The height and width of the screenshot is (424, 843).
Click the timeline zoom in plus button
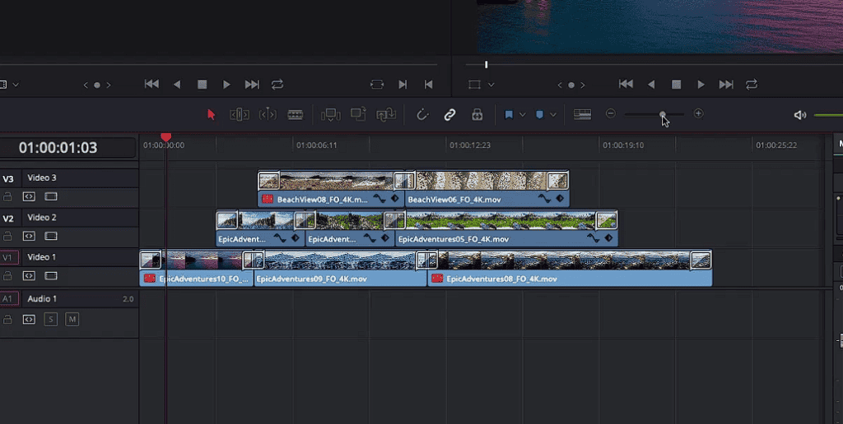(x=698, y=113)
